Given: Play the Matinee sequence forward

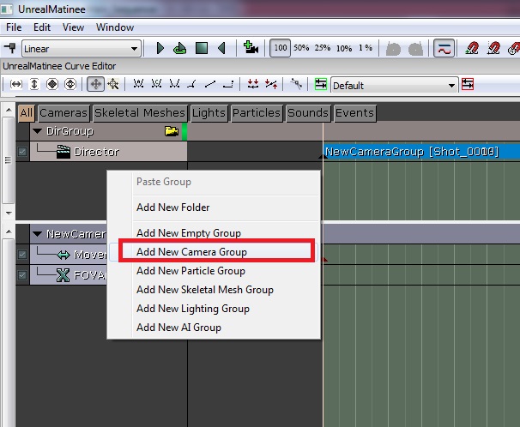Looking at the screenshot, I should 160,48.
